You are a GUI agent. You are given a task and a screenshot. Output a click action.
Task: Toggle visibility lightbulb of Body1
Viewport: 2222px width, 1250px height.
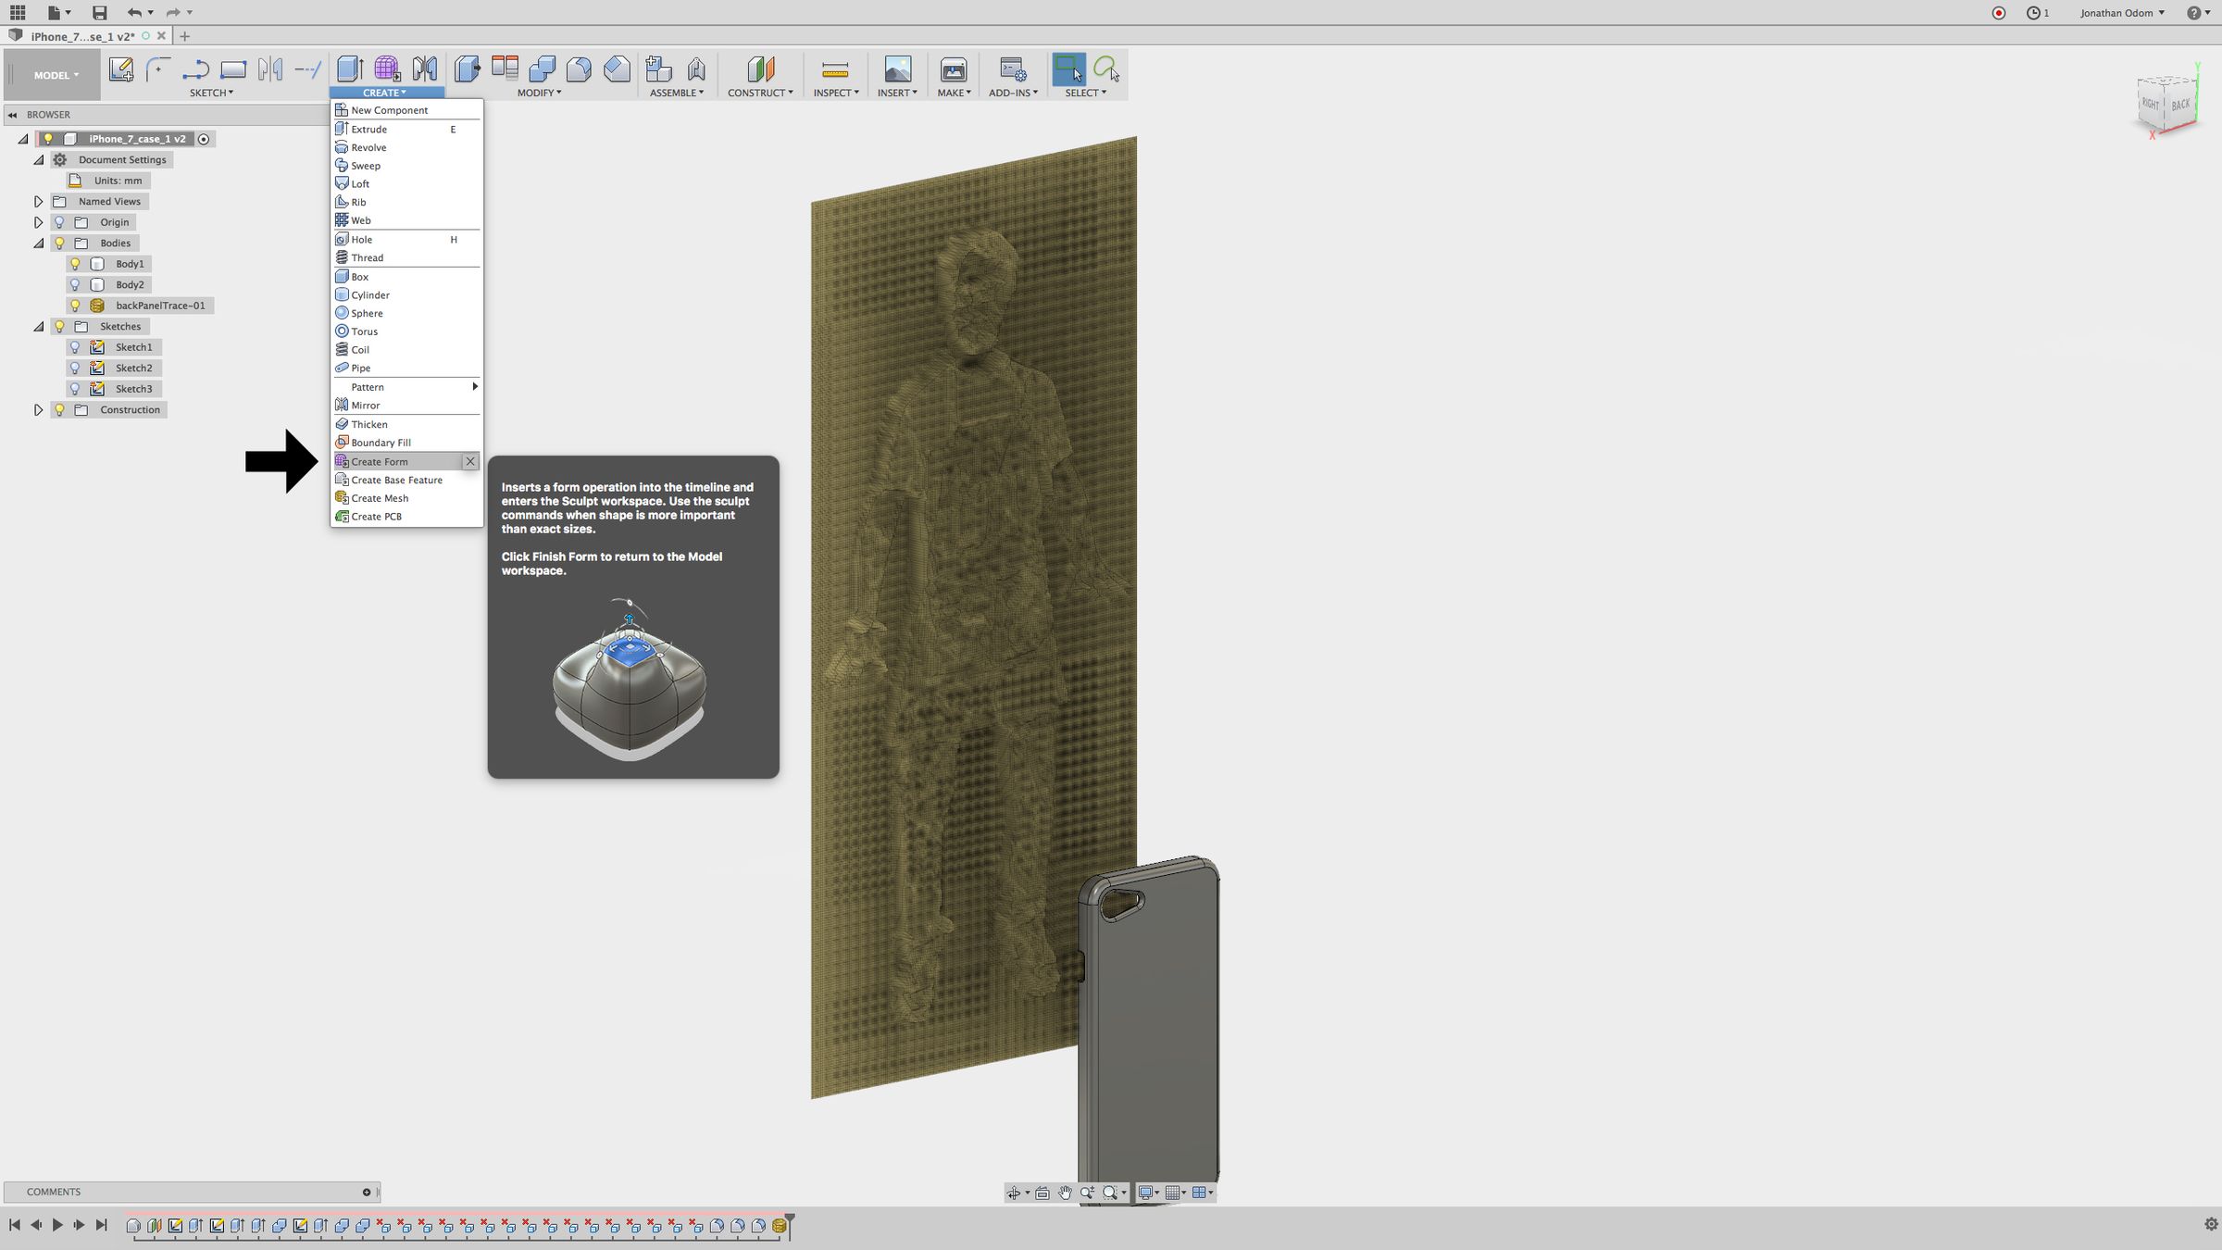(x=75, y=264)
